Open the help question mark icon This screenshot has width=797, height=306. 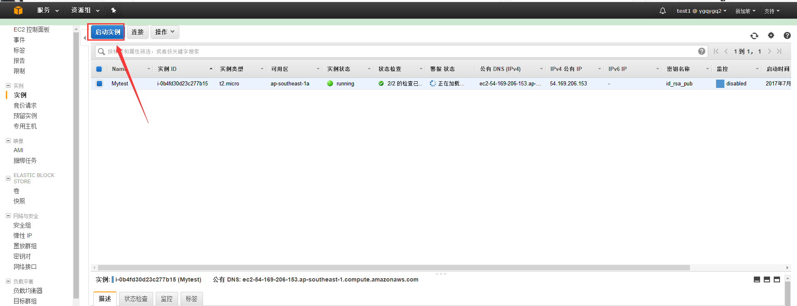click(787, 36)
